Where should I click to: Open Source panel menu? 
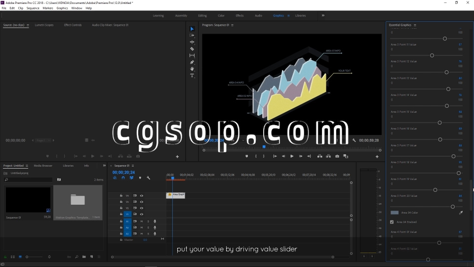[x=28, y=25]
